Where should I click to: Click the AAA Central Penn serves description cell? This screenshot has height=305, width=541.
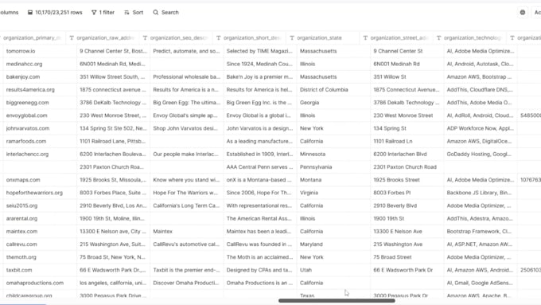click(x=260, y=167)
